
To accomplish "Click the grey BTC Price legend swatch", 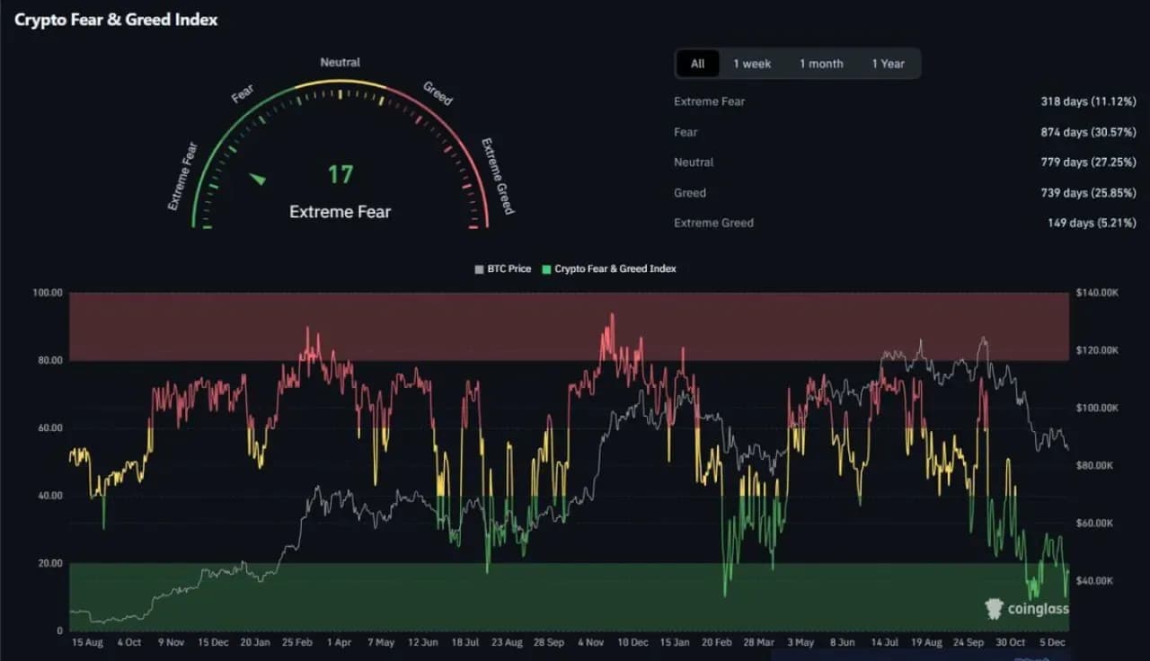I will pos(479,269).
